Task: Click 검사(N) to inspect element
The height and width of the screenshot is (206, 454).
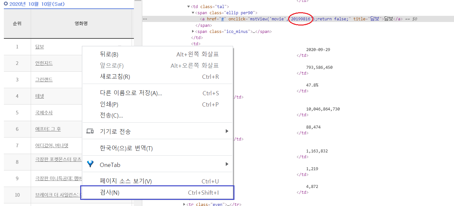Action: (x=157, y=193)
